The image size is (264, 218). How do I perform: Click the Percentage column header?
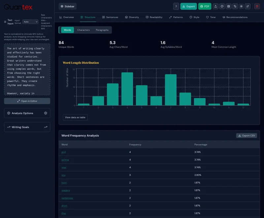tap(201, 145)
